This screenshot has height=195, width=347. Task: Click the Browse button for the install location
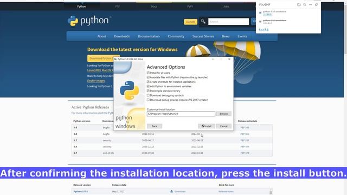pyautogui.click(x=224, y=114)
